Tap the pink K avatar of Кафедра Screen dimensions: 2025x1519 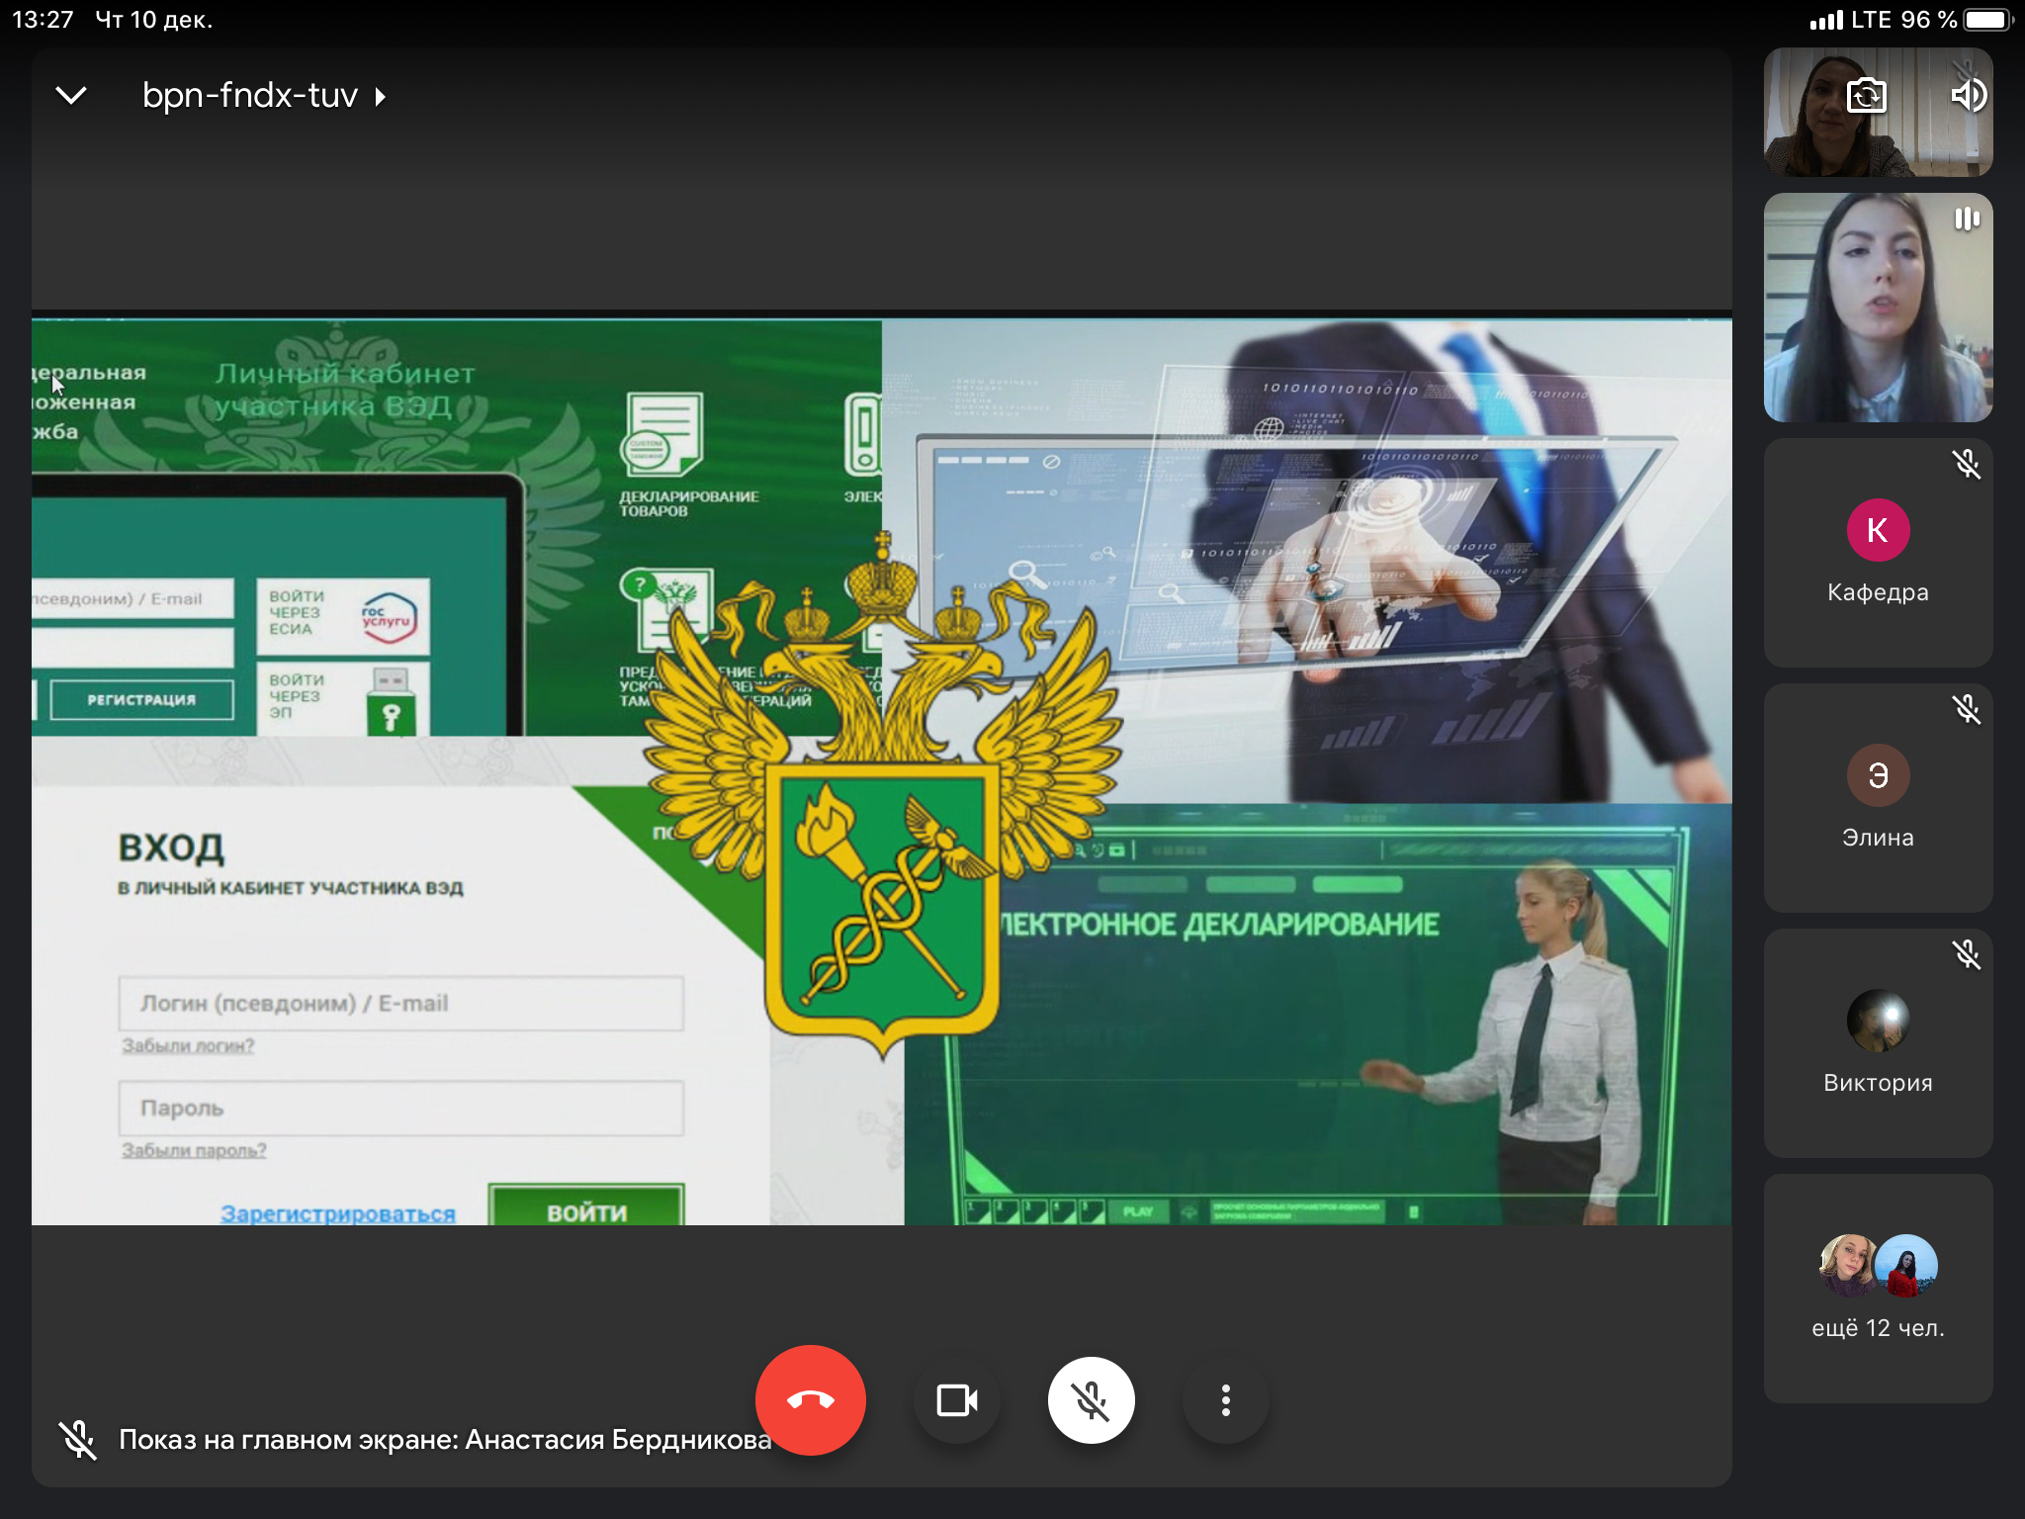[x=1878, y=530]
